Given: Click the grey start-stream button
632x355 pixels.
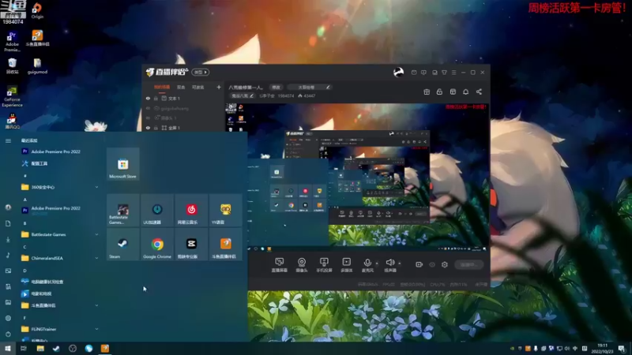Looking at the screenshot, I should tap(468, 264).
